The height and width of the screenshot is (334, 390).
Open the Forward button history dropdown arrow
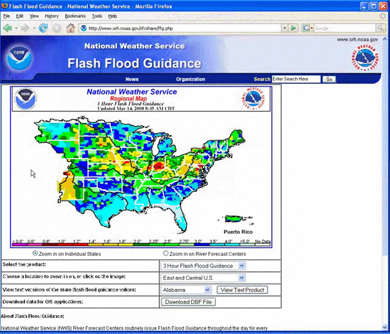pyautogui.click(x=34, y=28)
